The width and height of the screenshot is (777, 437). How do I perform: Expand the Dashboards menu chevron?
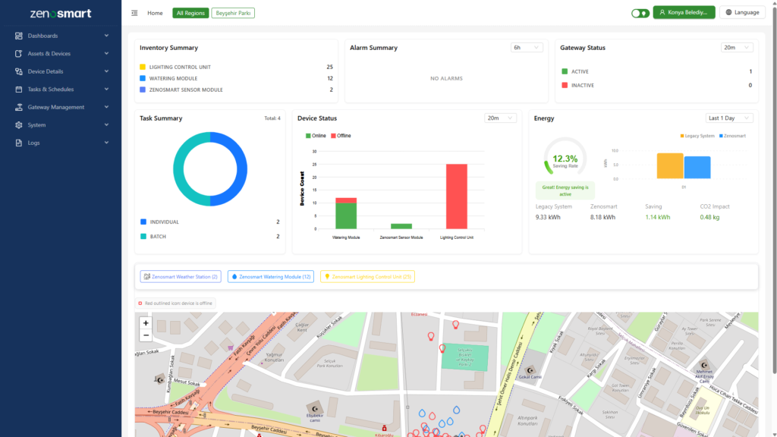tap(106, 36)
